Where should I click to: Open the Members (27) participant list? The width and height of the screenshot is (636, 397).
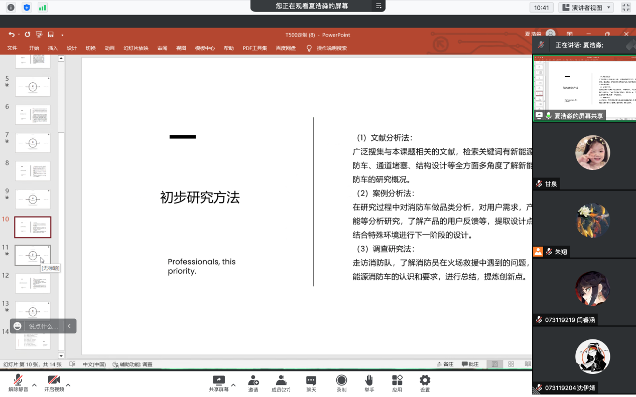[x=281, y=380]
